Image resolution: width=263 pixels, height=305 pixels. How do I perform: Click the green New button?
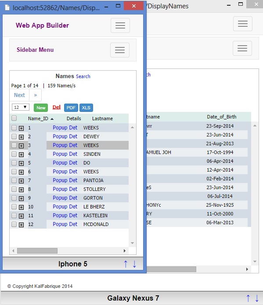(x=41, y=108)
